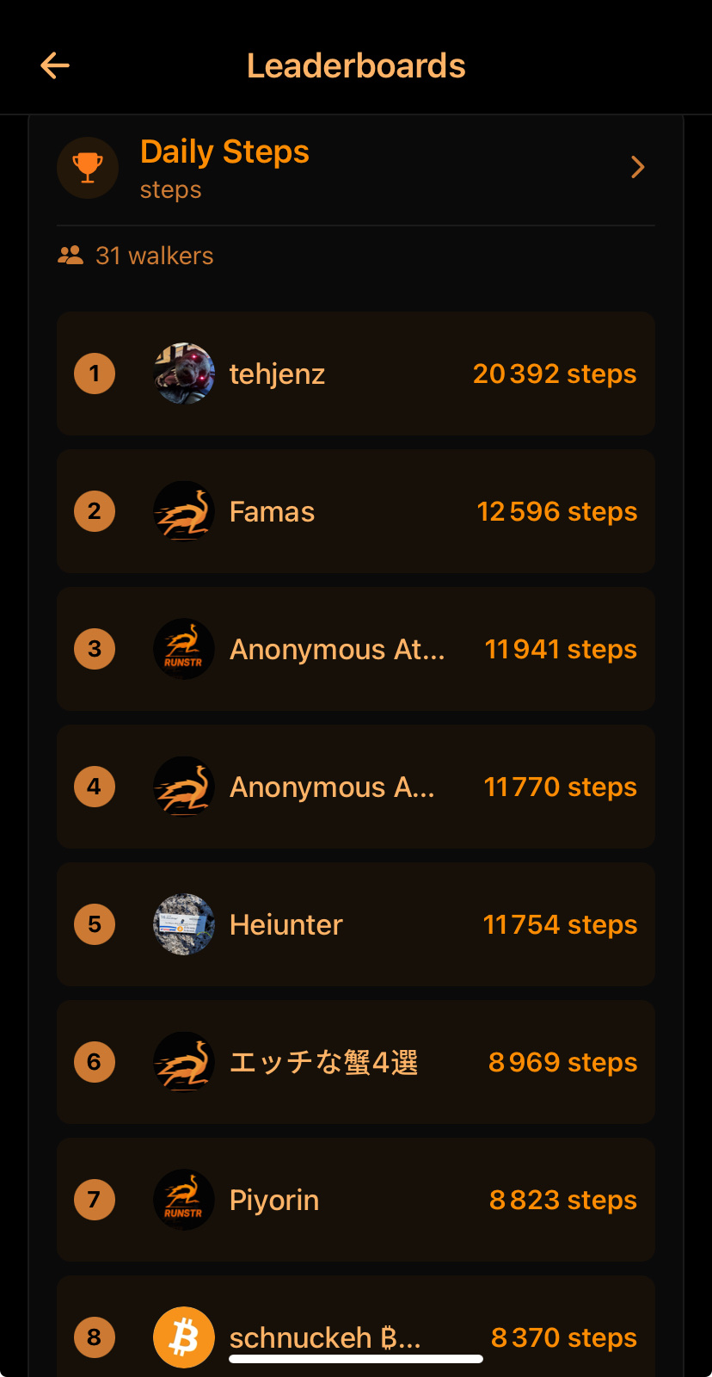Image resolution: width=712 pixels, height=1377 pixels.
Task: Click the 20 392 steps score
Action: 555,374
